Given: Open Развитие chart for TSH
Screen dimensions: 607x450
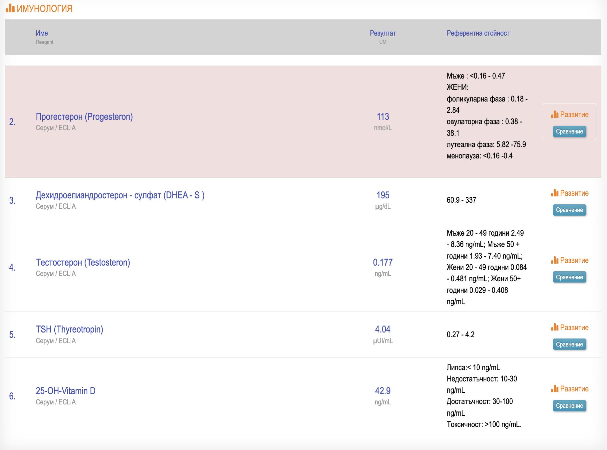Looking at the screenshot, I should pos(570,328).
